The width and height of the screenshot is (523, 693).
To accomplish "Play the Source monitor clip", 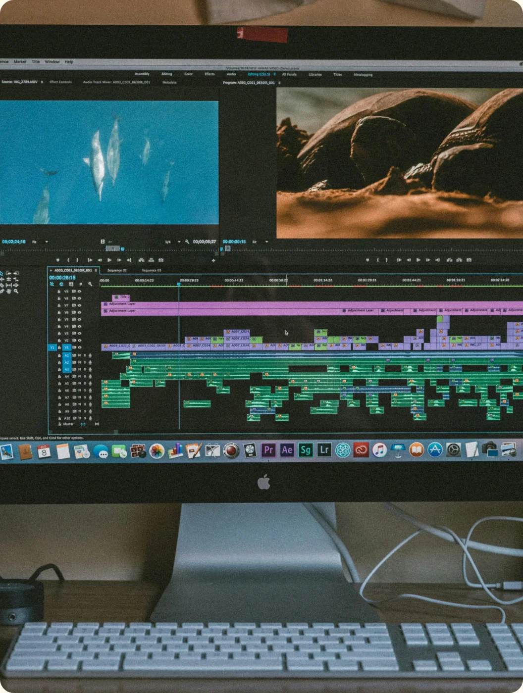I will point(109,260).
